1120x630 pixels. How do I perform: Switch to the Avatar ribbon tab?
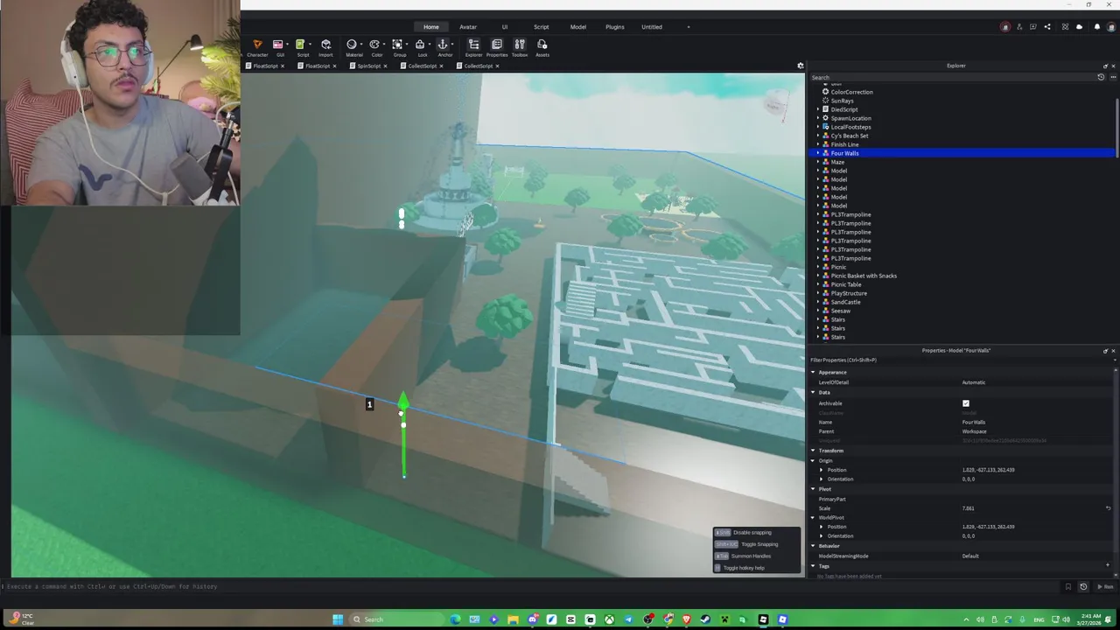[x=468, y=27]
